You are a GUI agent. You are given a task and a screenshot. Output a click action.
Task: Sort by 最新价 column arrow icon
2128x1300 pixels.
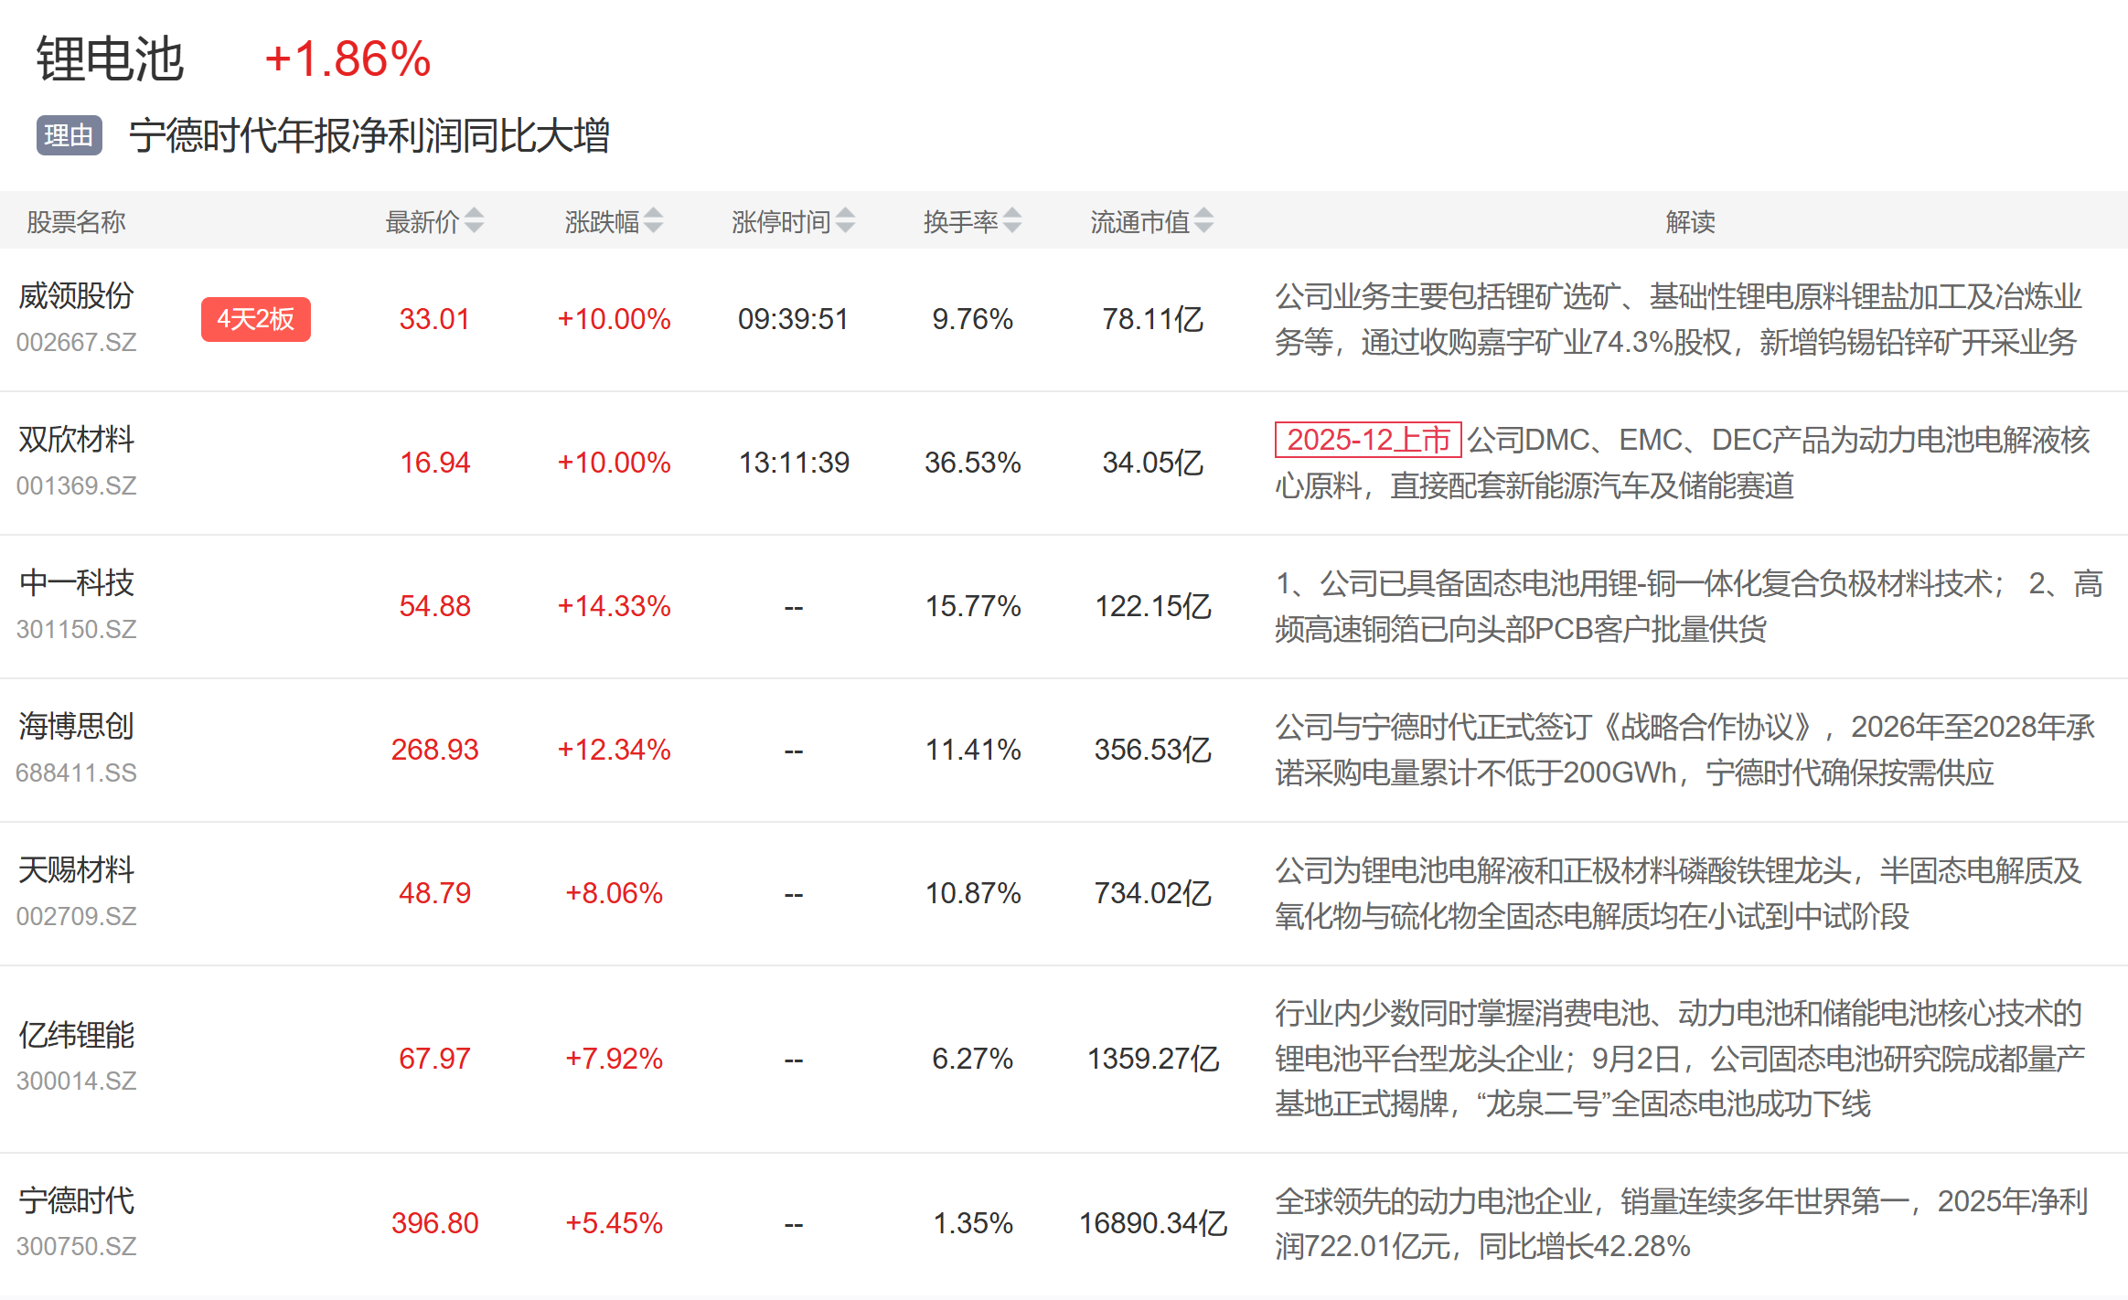point(474,220)
